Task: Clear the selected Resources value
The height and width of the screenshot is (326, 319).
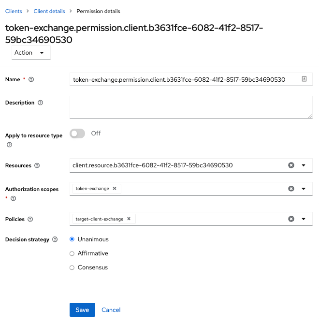Action: (x=291, y=165)
